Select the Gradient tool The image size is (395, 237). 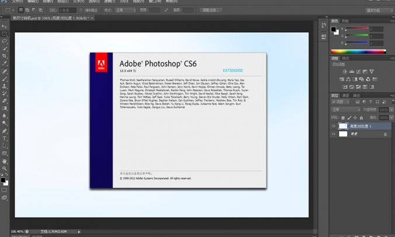tap(4, 108)
